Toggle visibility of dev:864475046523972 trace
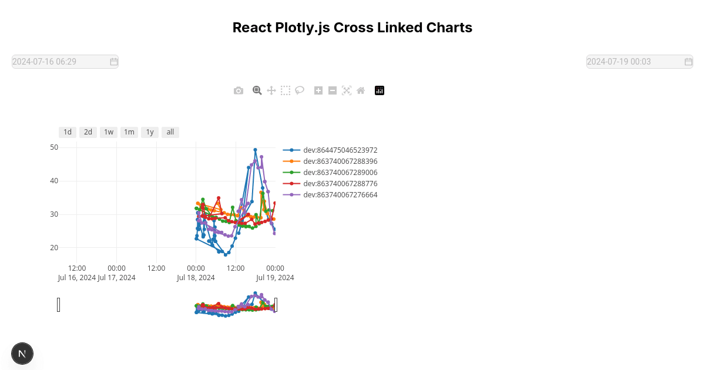 (x=340, y=150)
